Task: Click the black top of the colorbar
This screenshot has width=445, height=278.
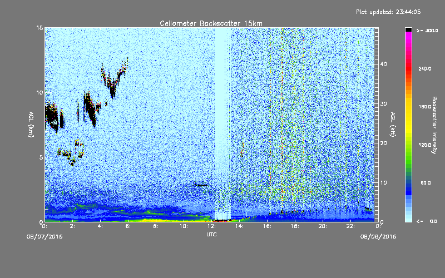Action: pos(408,29)
